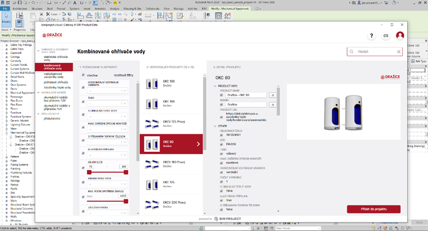Click refresh icon beside Brand field
The height and width of the screenshot is (231, 428).
coord(273,104)
